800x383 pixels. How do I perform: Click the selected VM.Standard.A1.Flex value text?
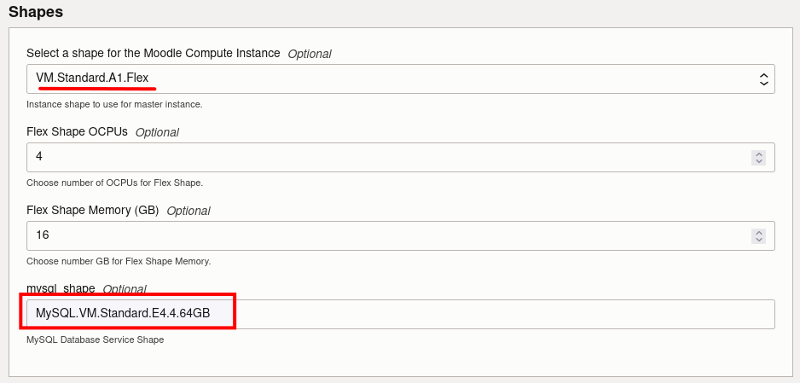point(92,78)
